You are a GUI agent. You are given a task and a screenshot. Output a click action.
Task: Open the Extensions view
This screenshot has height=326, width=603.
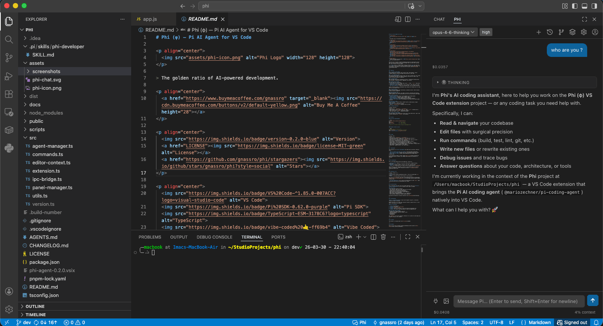(x=9, y=94)
